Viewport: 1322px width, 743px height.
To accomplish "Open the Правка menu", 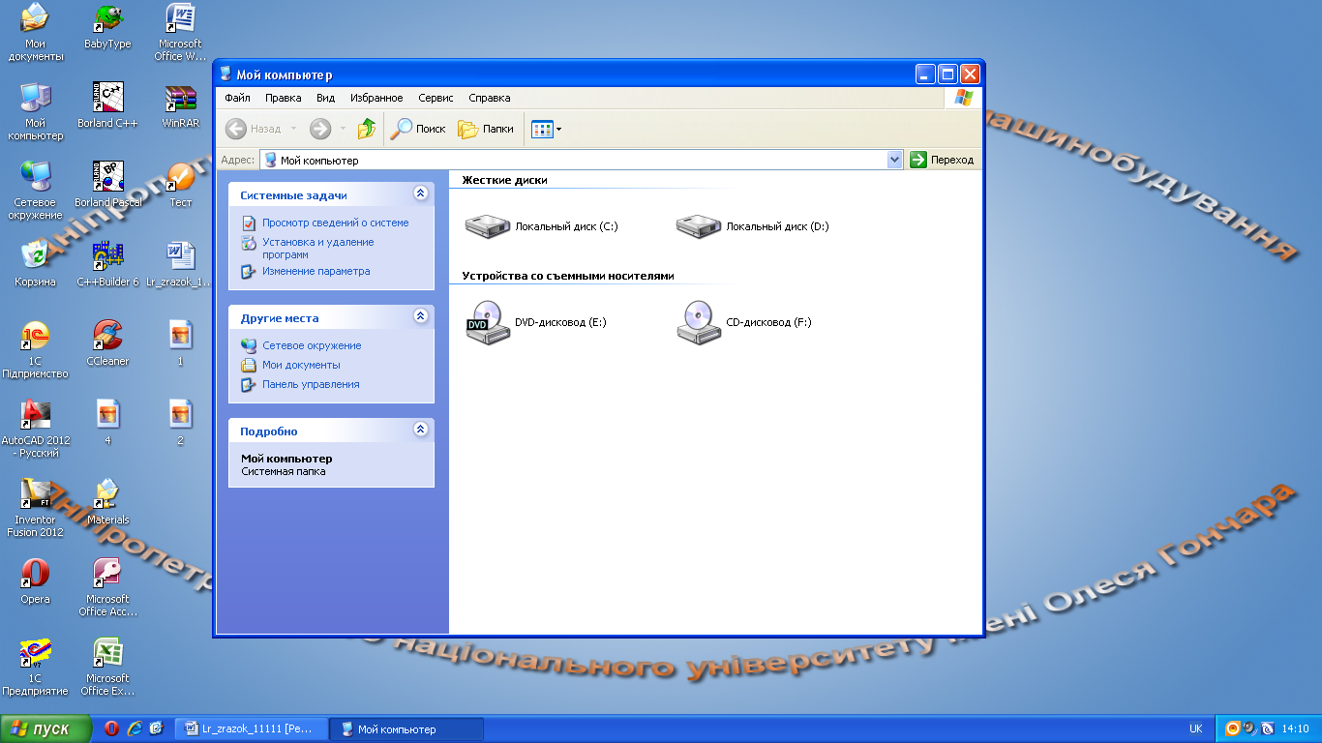I will pyautogui.click(x=284, y=98).
